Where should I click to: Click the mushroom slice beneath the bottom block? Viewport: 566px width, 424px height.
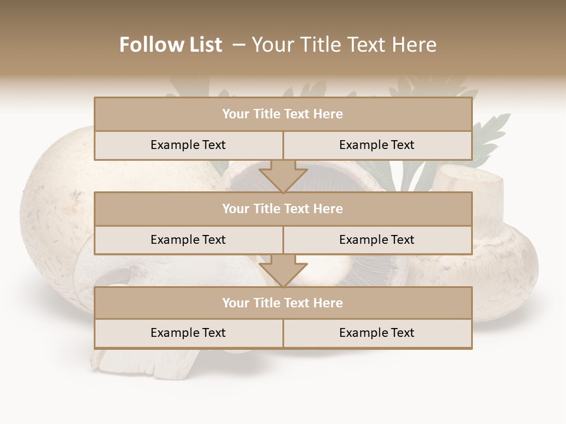click(144, 363)
